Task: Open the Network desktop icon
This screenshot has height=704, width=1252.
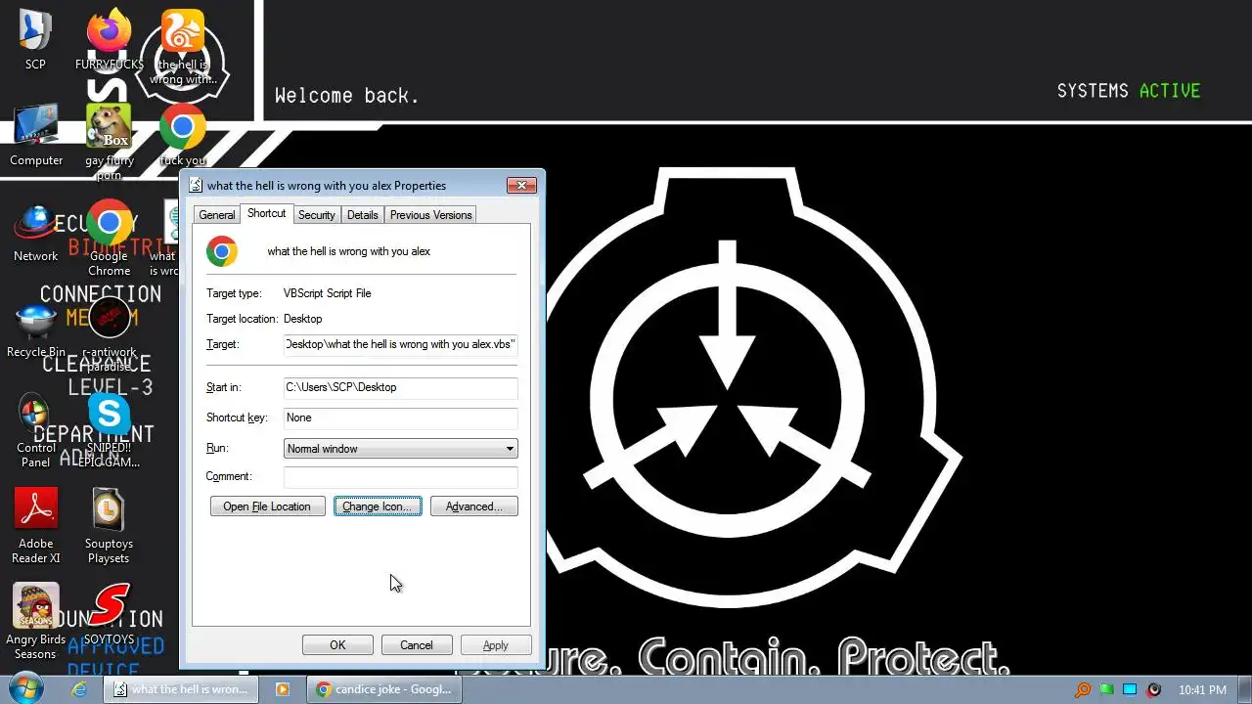Action: click(x=36, y=223)
